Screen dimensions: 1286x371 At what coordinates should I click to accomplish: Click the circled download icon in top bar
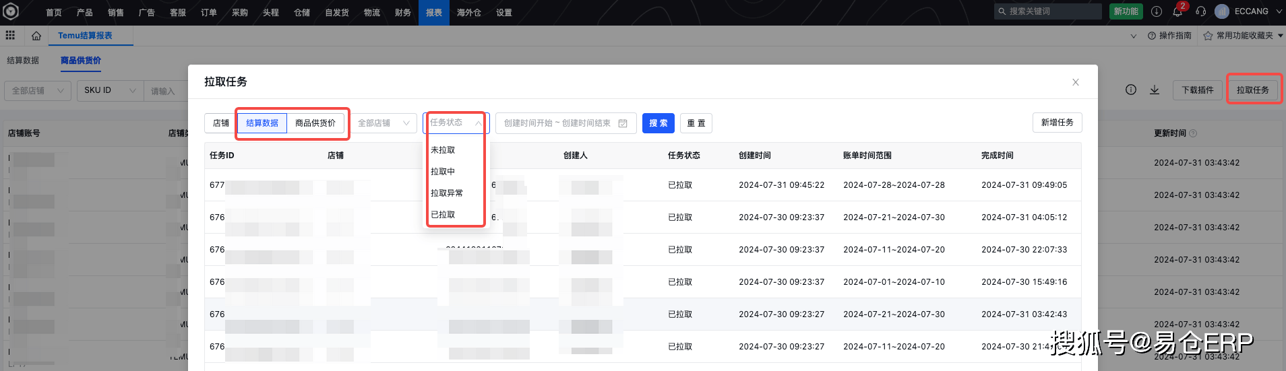coord(1157,11)
